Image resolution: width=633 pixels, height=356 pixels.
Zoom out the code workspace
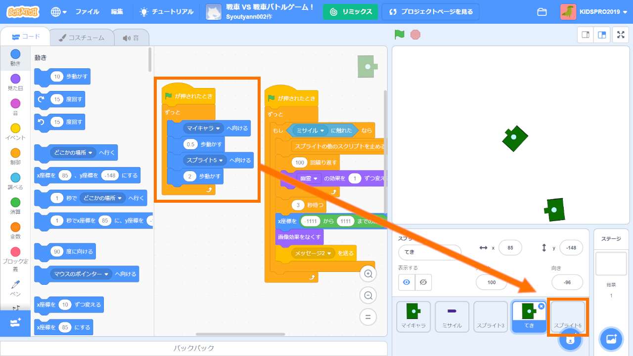tap(368, 296)
